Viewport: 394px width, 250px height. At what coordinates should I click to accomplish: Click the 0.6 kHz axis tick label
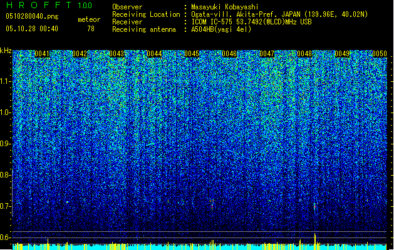pyautogui.click(x=6, y=237)
